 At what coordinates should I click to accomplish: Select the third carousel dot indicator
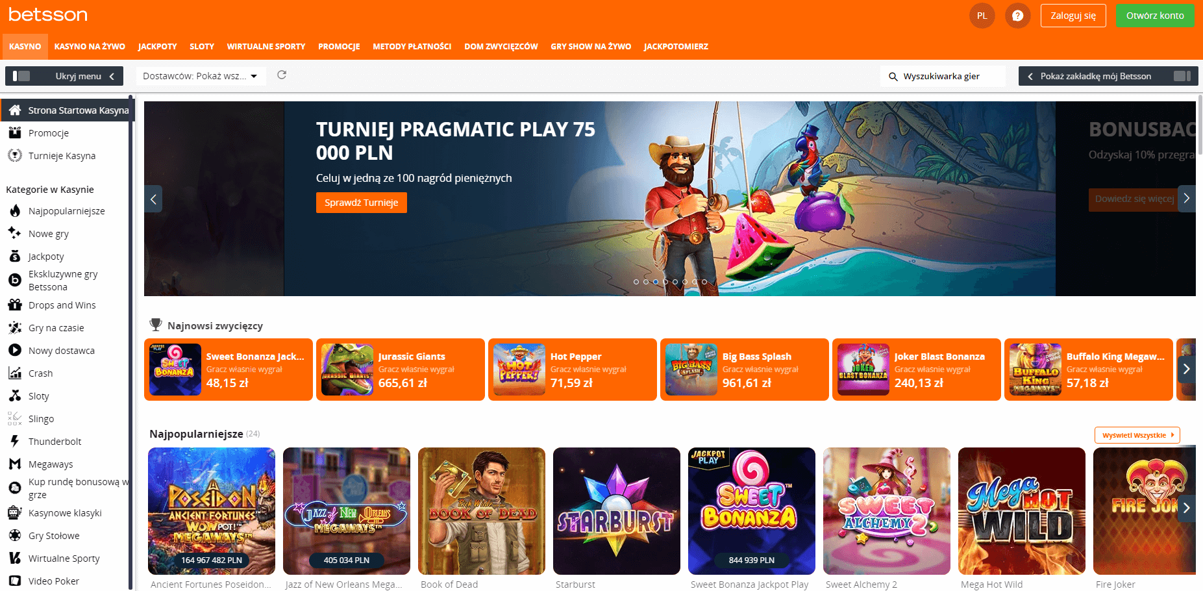click(656, 282)
